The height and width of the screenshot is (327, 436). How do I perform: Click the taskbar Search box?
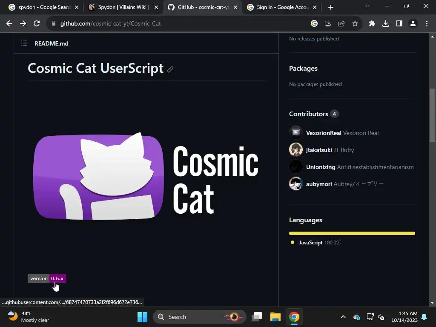point(199,317)
